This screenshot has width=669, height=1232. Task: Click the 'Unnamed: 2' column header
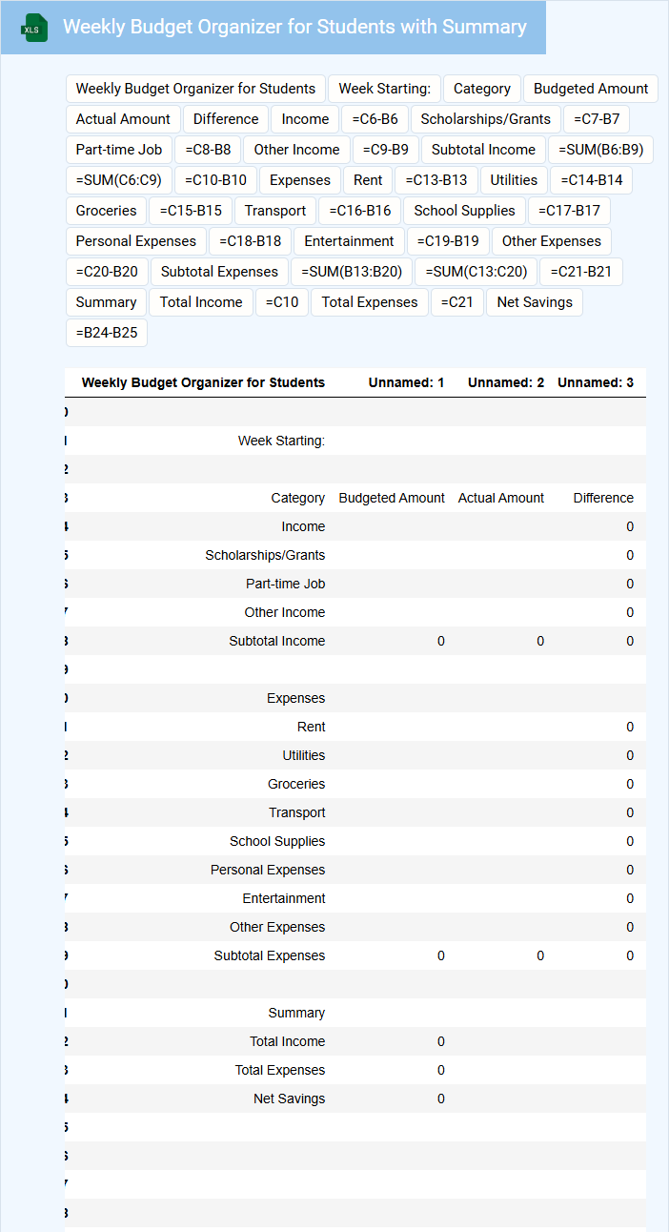(x=505, y=382)
